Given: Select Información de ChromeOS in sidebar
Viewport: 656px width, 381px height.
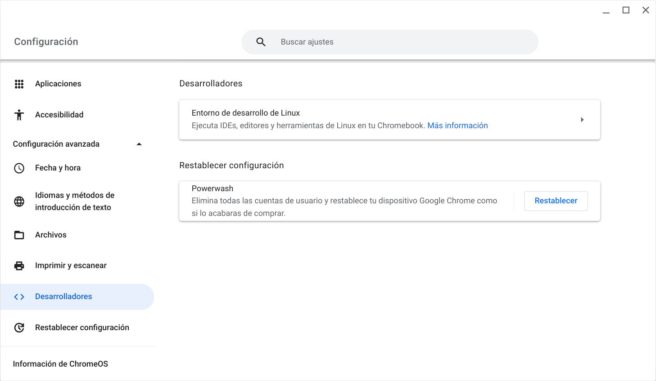Looking at the screenshot, I should coord(60,364).
